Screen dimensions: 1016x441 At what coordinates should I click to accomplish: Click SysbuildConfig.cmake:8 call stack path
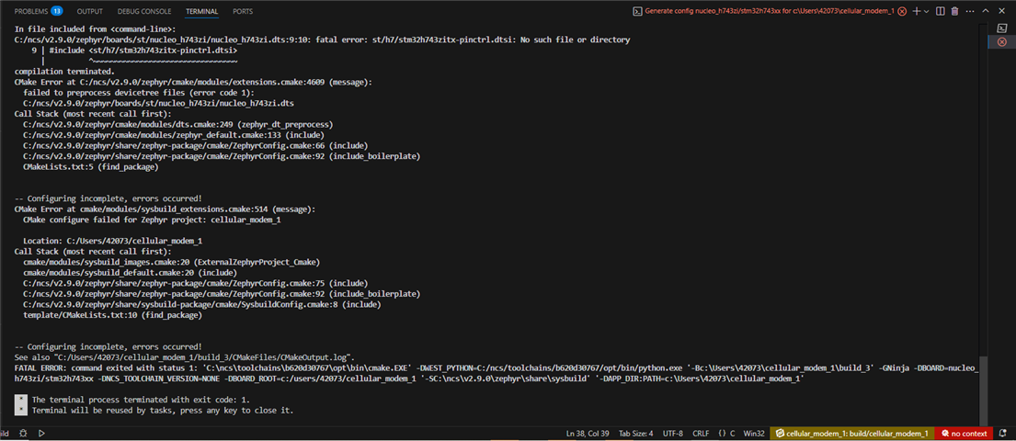point(181,304)
